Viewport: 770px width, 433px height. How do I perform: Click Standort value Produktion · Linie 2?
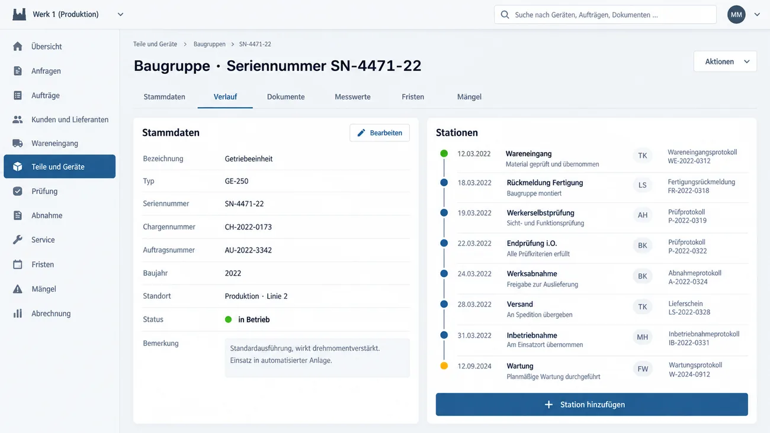pos(256,296)
